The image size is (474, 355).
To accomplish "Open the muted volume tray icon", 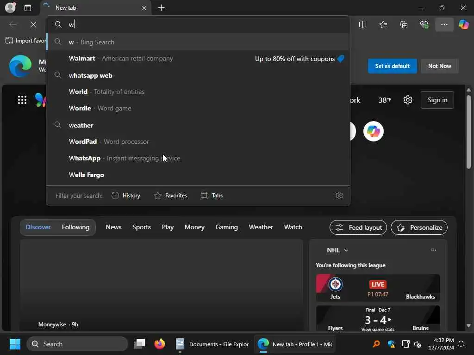I will coord(418,344).
